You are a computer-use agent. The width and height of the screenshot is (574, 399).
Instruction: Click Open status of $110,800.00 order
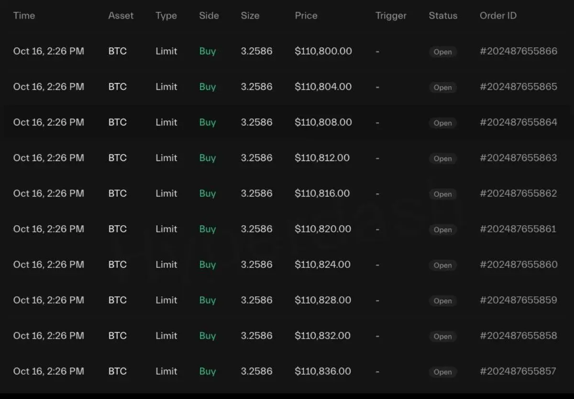coord(442,52)
